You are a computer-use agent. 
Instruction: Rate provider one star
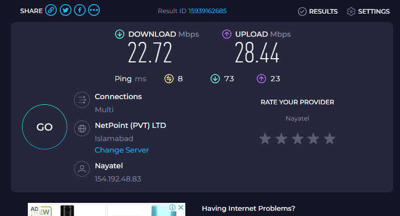point(265,138)
